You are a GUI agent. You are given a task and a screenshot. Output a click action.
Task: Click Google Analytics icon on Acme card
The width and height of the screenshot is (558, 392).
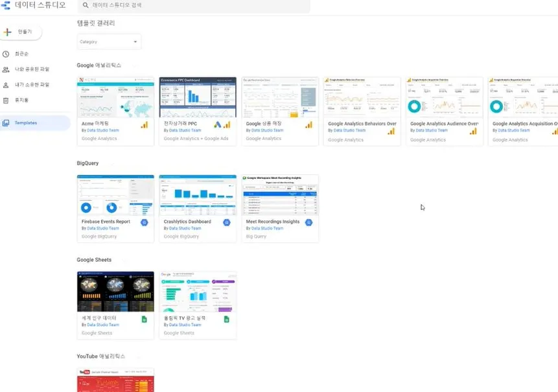tap(145, 125)
